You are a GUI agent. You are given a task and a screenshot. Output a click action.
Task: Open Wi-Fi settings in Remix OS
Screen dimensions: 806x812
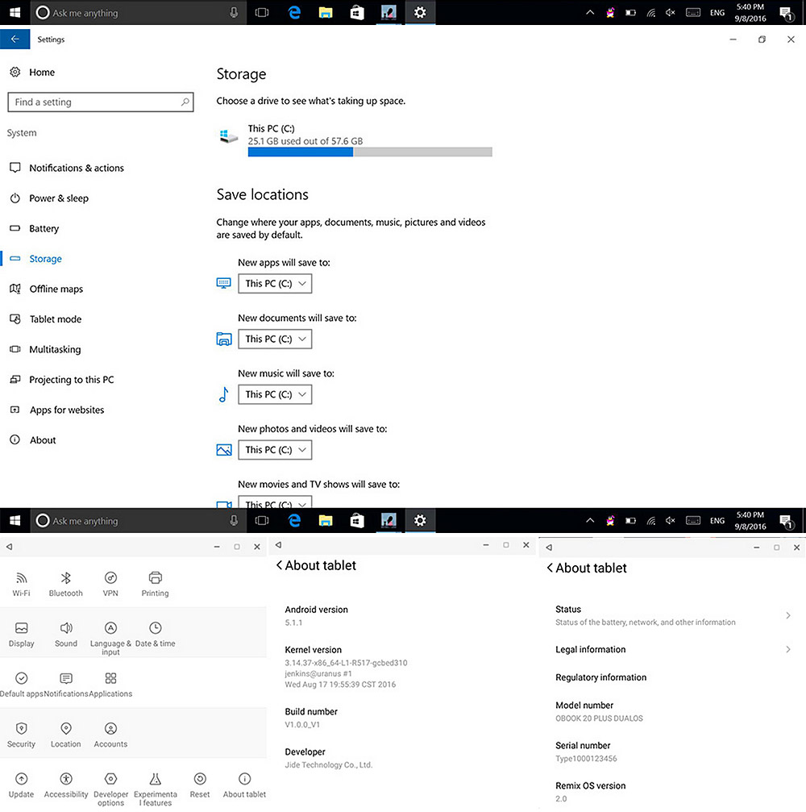[21, 585]
